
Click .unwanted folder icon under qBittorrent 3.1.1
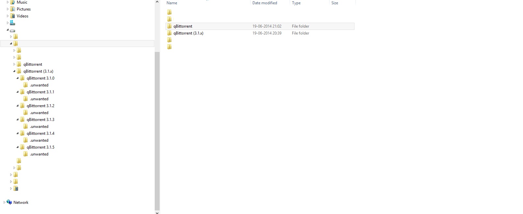[25, 99]
